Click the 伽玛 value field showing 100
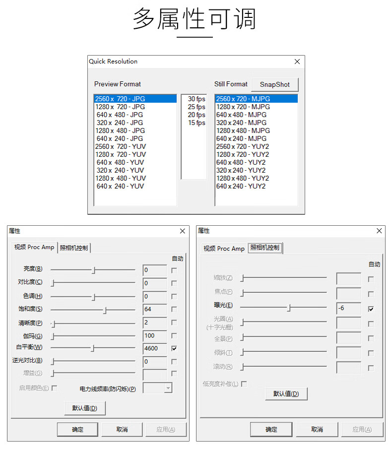The width and height of the screenshot is (392, 452). point(155,336)
